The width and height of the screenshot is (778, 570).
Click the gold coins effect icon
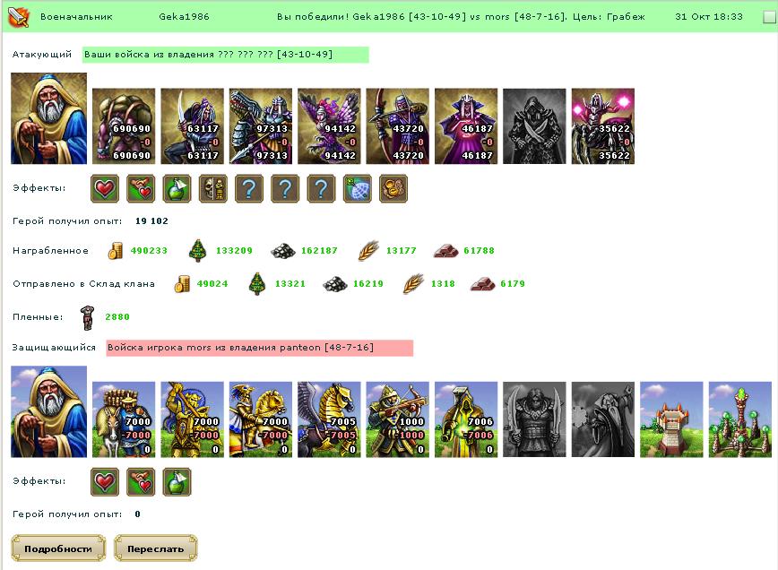[393, 188]
